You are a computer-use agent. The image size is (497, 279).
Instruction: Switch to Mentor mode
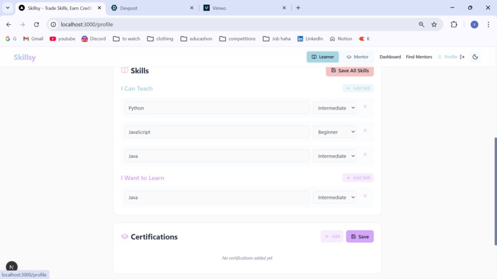pyautogui.click(x=357, y=57)
